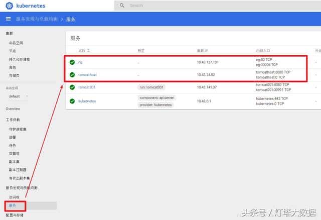The image size is (321, 220).
Task: Open the tomcathost service link
Action: click(x=87, y=75)
